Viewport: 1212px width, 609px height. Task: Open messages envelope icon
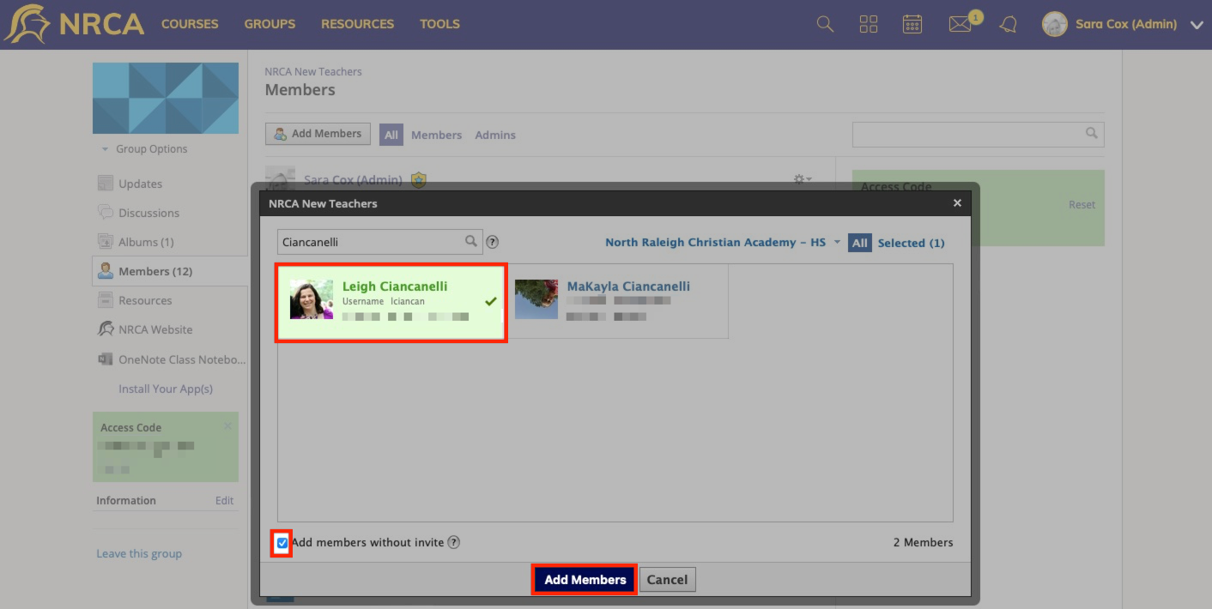pos(961,24)
